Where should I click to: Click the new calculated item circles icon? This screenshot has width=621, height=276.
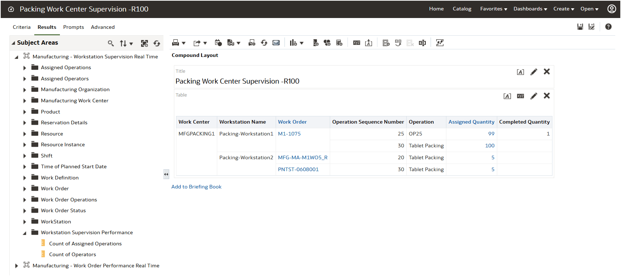[x=327, y=43]
